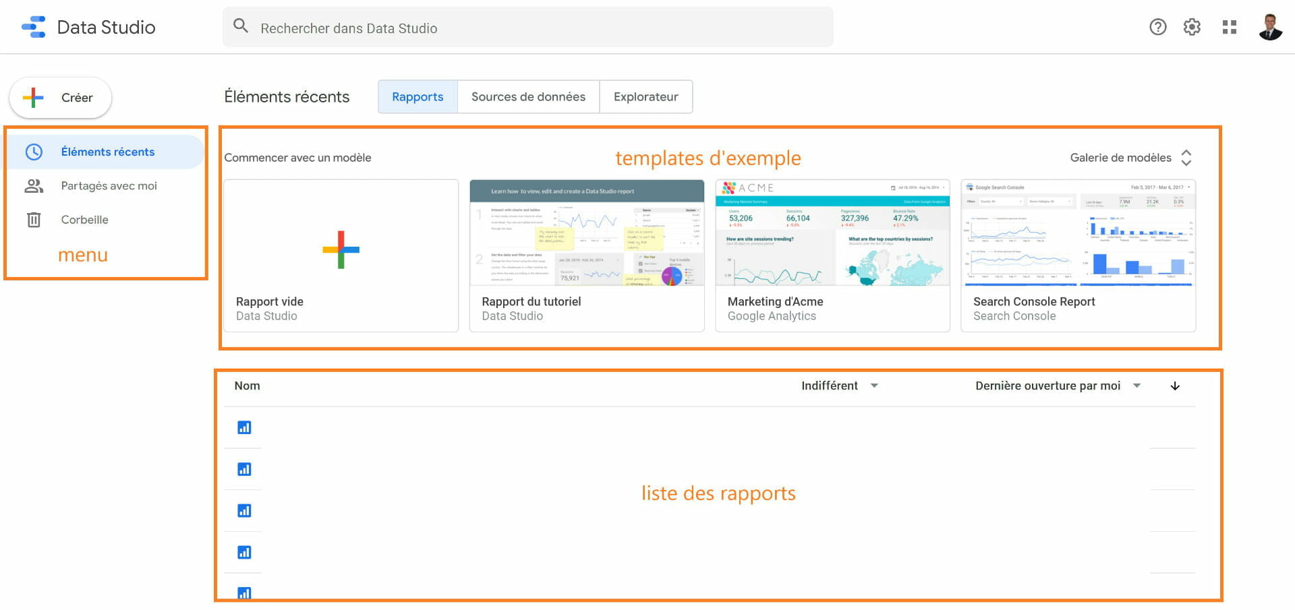1295x610 pixels.
Task: Click in the Rechercher dans Data Studio field
Action: (x=527, y=28)
